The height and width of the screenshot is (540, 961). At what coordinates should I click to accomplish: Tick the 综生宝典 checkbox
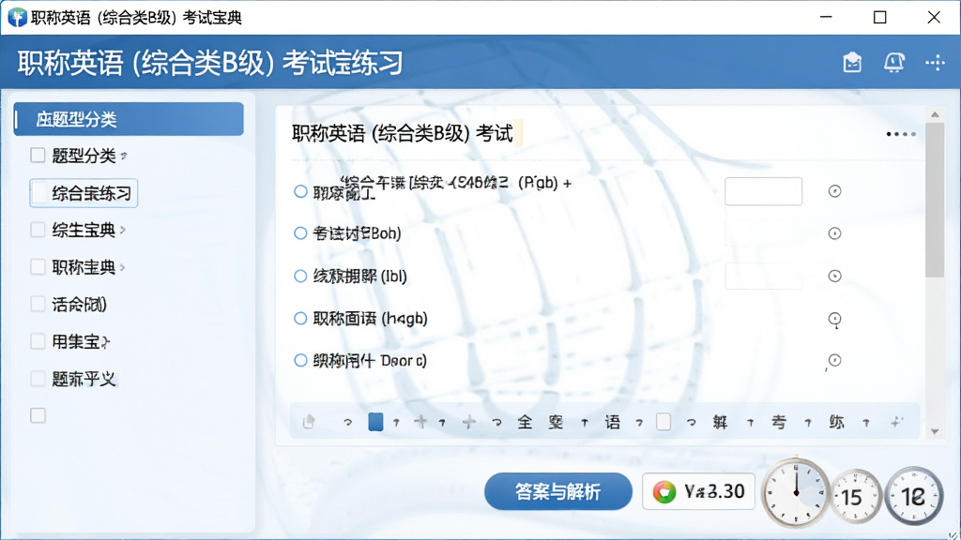tap(38, 230)
